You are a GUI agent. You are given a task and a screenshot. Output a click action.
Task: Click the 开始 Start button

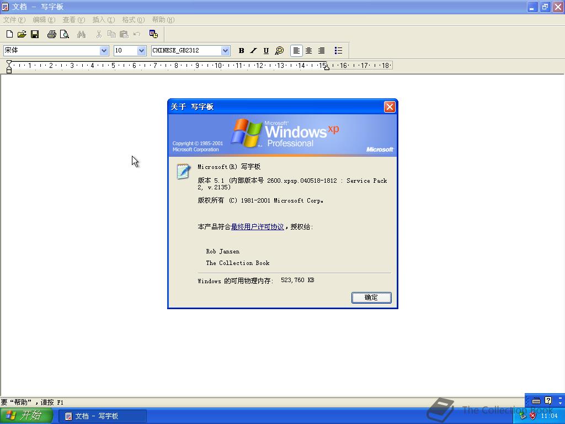tap(26, 416)
